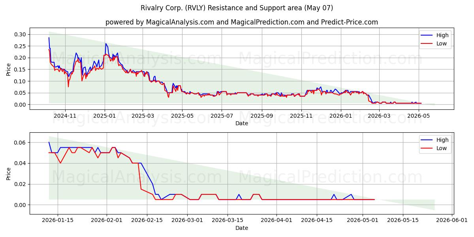Click the '2026-04-01' x-axis label in the bottom chart
The height and width of the screenshot is (237, 474).
[277, 220]
